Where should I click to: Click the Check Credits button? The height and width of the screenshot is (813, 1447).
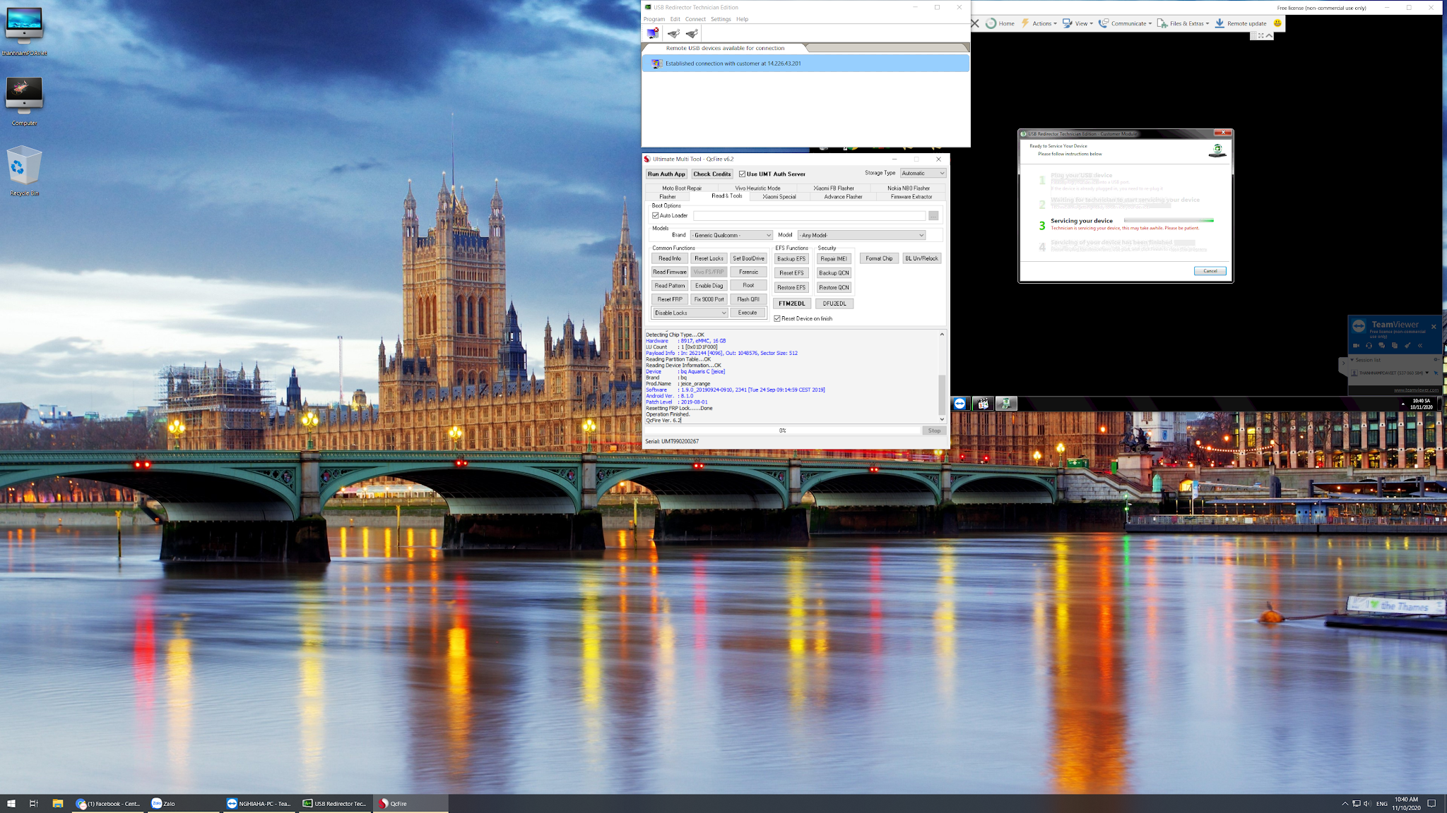[x=711, y=174]
